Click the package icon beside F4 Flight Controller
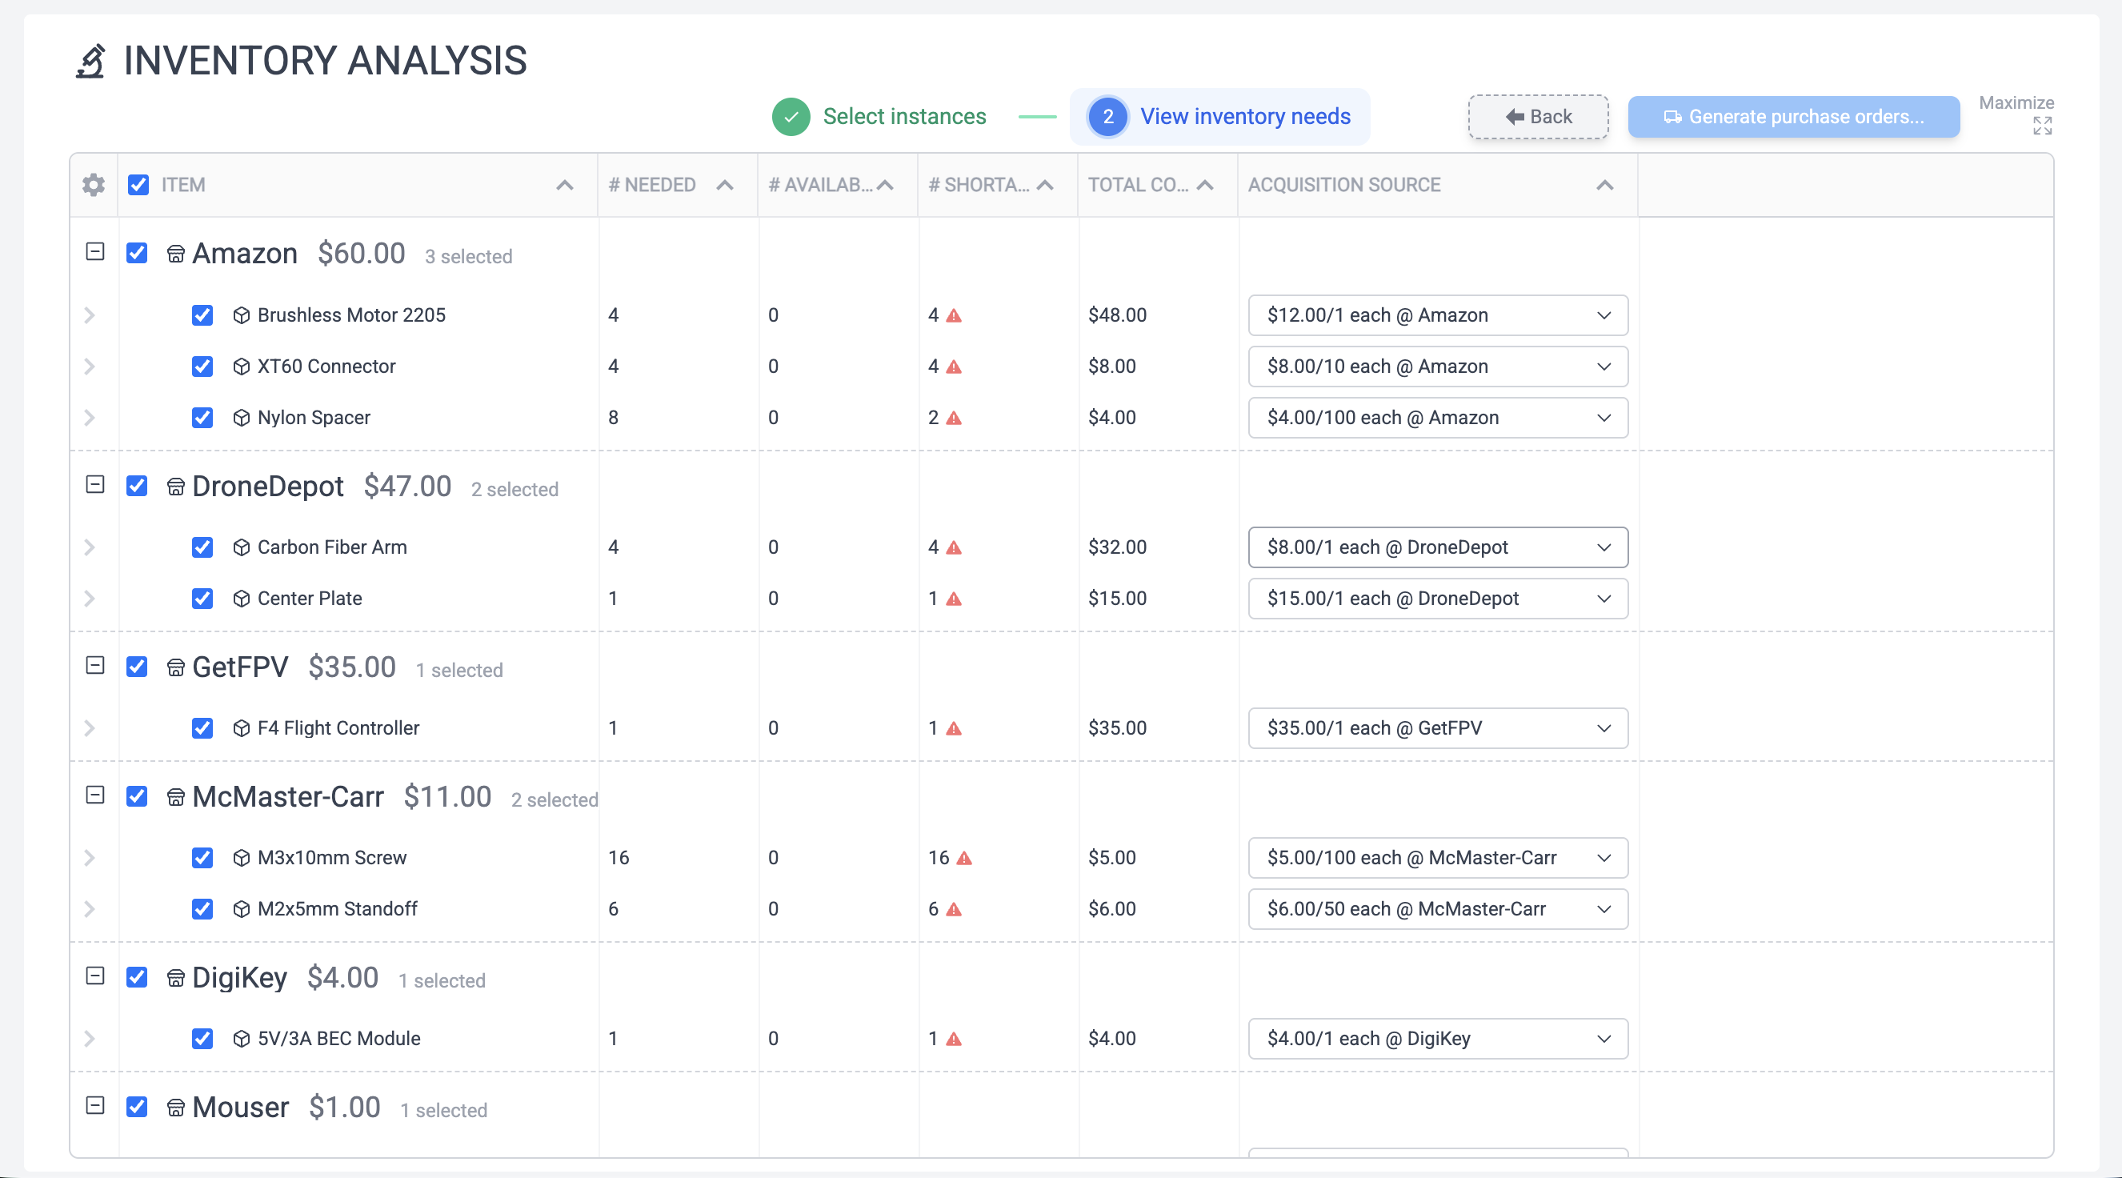Screen dimensions: 2122x1178 click(240, 728)
